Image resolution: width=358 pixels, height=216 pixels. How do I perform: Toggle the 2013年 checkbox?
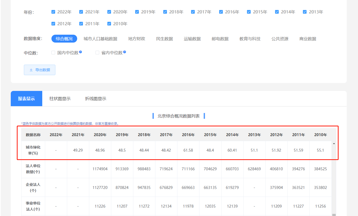click(305, 12)
